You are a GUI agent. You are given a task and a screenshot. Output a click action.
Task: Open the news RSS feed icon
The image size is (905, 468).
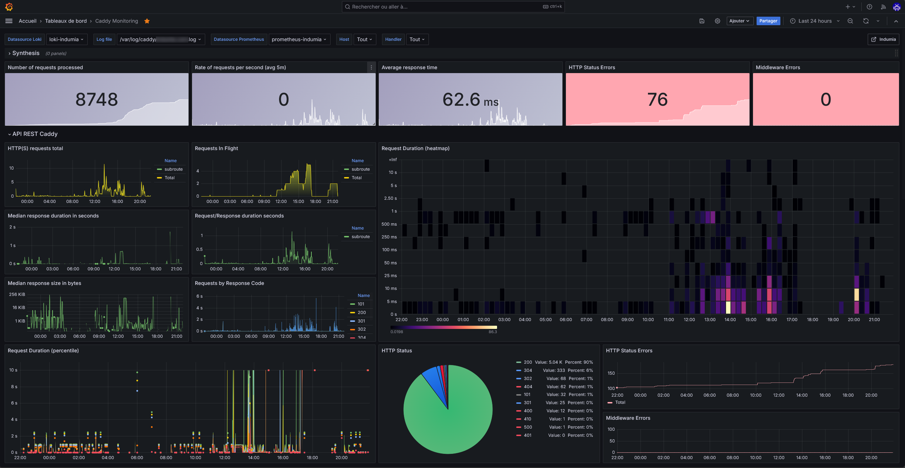(883, 7)
